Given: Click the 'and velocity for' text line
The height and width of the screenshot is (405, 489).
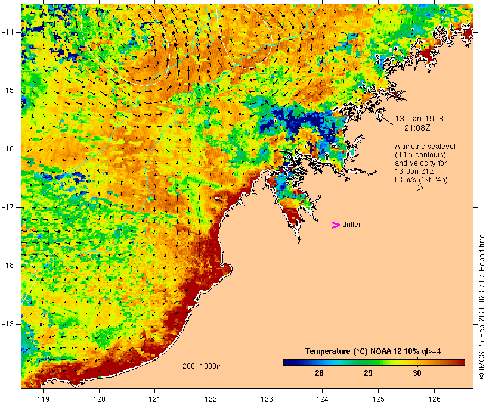Looking at the screenshot, I should (420, 163).
